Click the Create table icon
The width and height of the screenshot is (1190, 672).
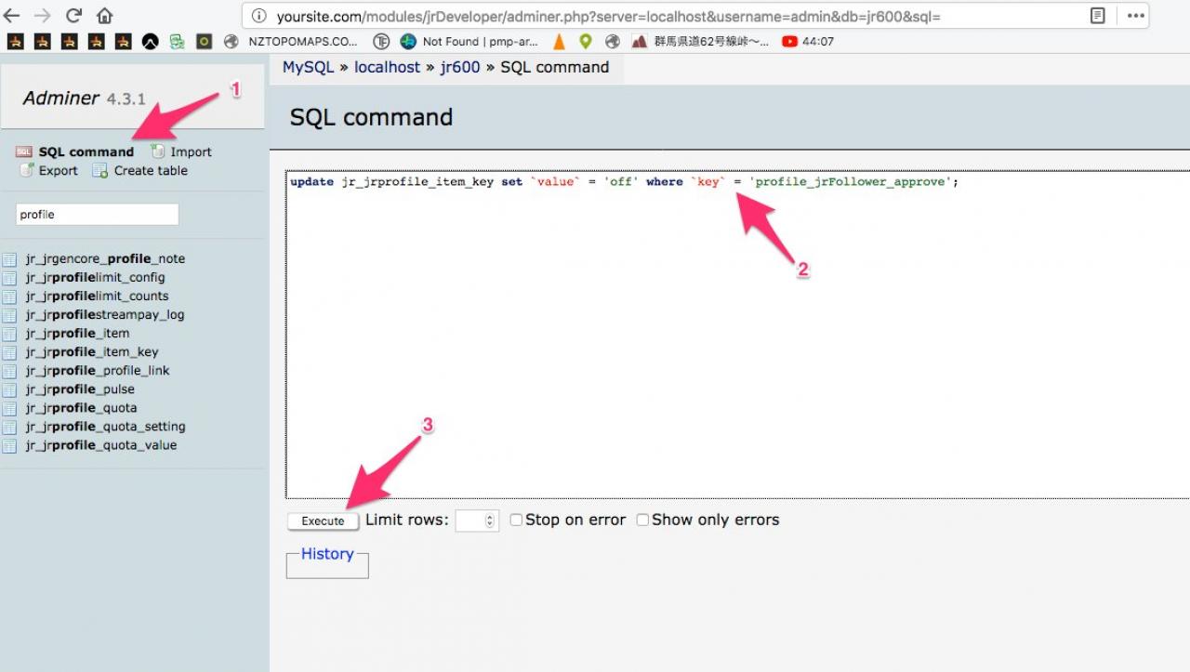[x=100, y=171]
